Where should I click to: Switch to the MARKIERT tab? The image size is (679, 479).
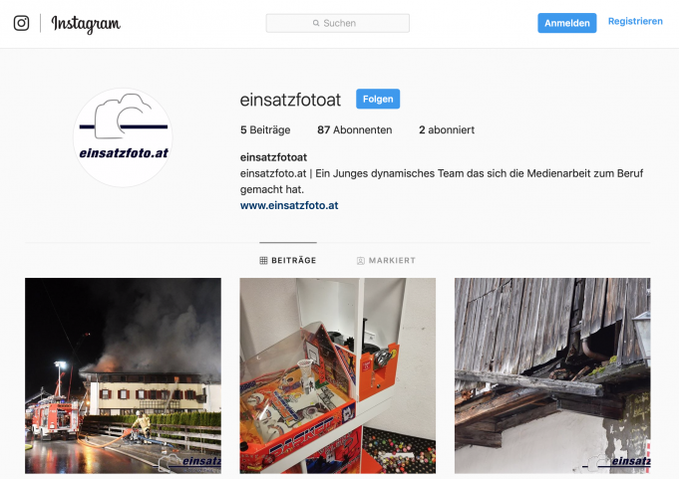386,261
